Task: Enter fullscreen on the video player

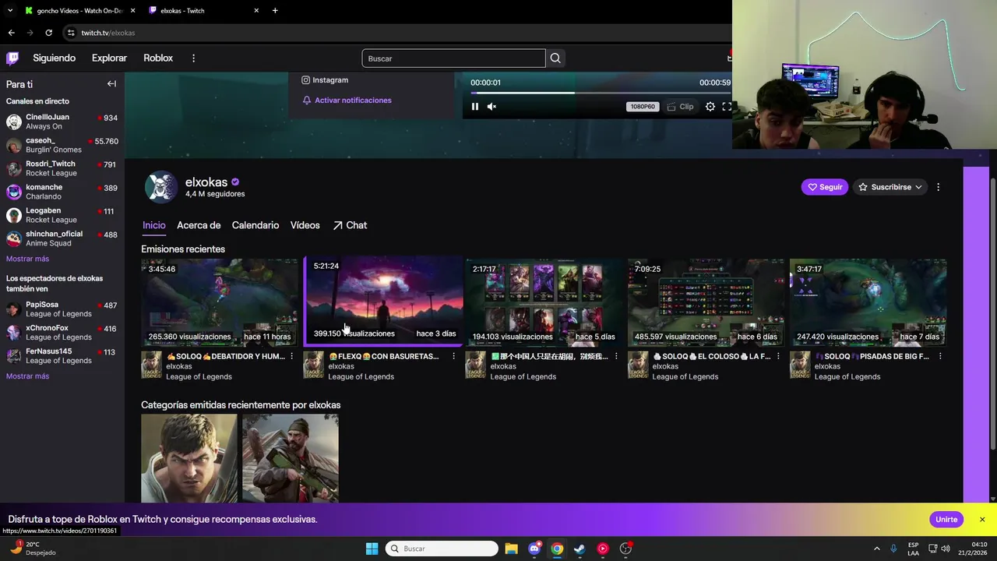Action: [x=727, y=107]
